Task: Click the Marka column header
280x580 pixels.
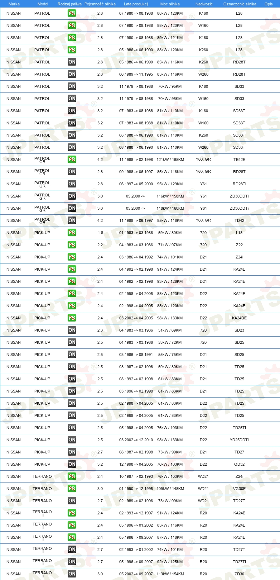Action: [14, 4]
